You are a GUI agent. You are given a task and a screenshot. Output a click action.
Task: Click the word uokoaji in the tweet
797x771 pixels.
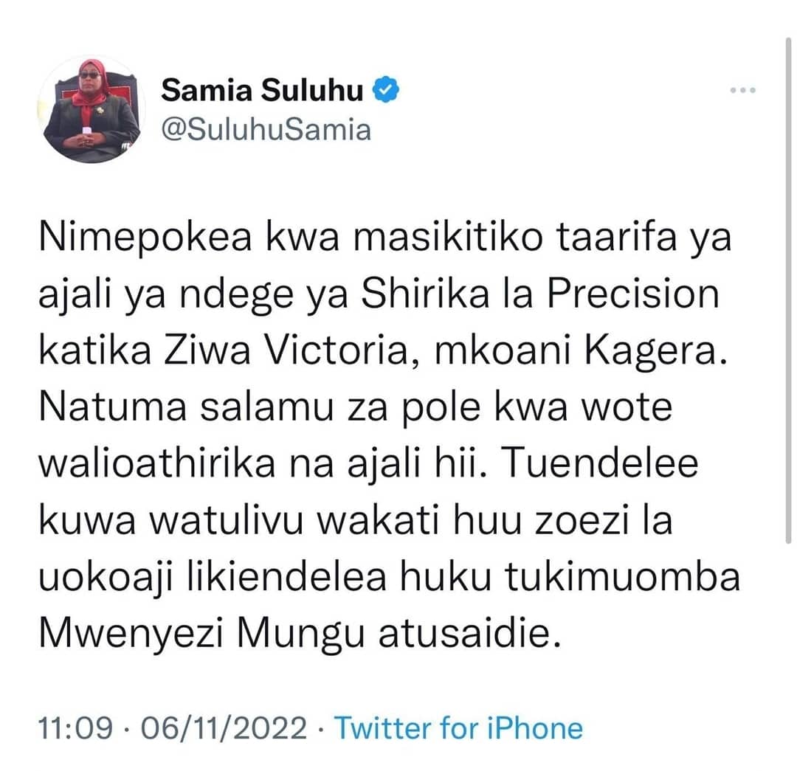pos(107,578)
